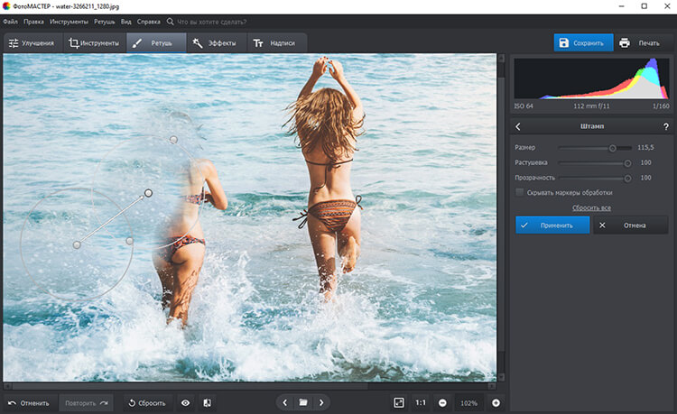Click the Печать button
This screenshot has height=414, width=677.
[x=641, y=42]
